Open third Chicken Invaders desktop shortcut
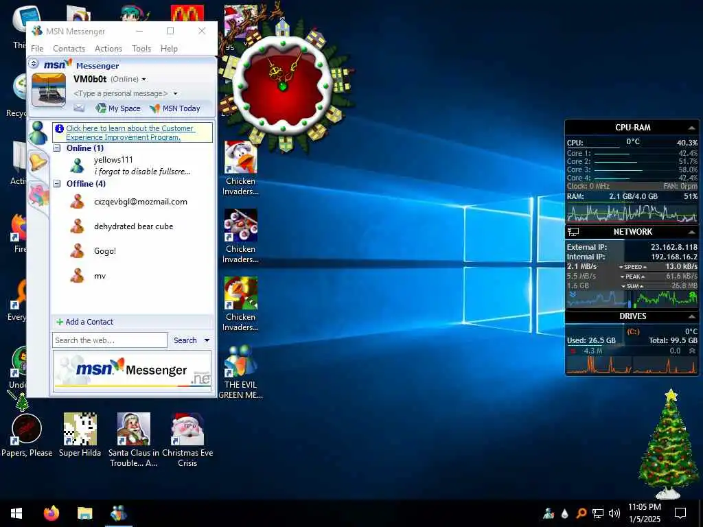The image size is (703, 527). coord(241,304)
